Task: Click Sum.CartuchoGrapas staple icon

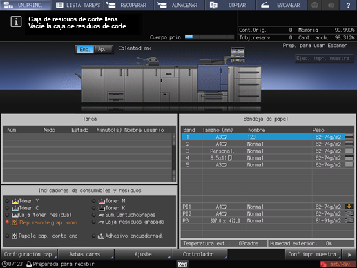Action: (102, 215)
